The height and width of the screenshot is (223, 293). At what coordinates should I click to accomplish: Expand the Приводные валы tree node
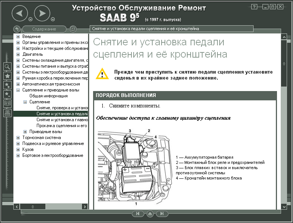pyautogui.click(x=25, y=132)
